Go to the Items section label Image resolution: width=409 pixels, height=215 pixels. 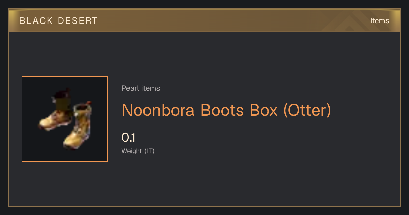380,21
